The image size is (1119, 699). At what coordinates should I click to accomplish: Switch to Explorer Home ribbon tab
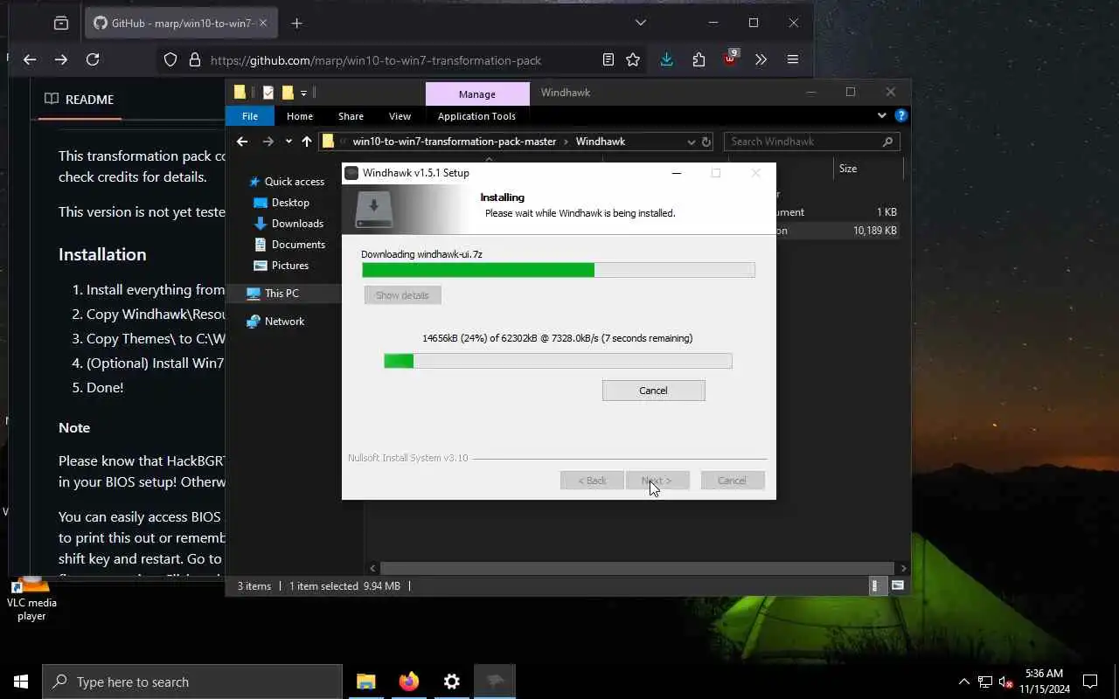tap(300, 116)
